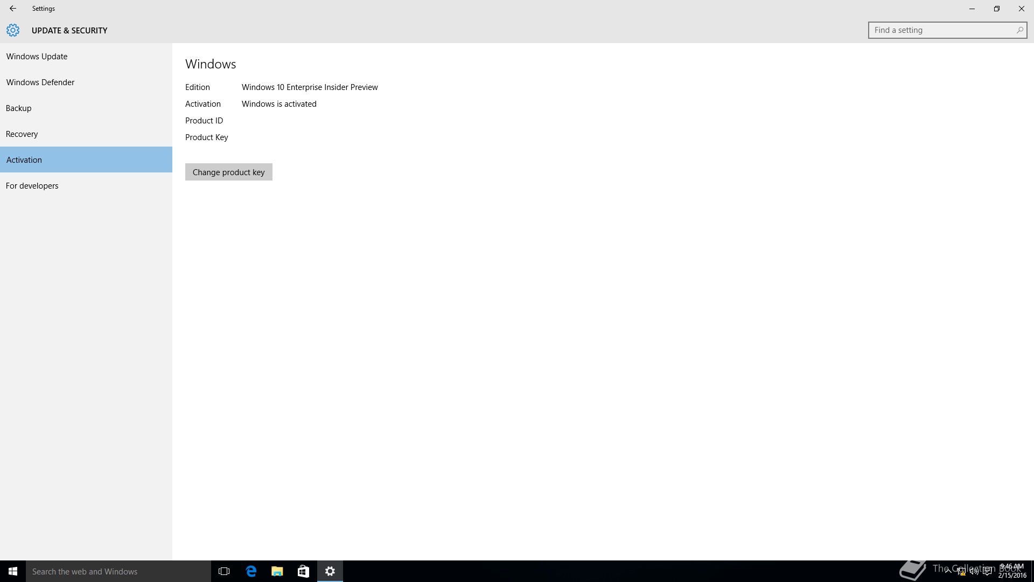
Task: Open the volume control in tray
Action: [974, 572]
